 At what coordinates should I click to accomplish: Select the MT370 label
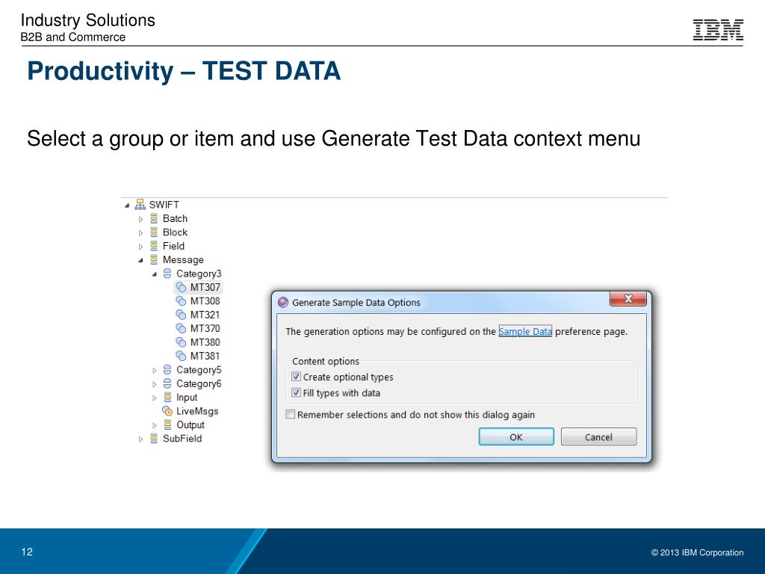pyautogui.click(x=205, y=329)
